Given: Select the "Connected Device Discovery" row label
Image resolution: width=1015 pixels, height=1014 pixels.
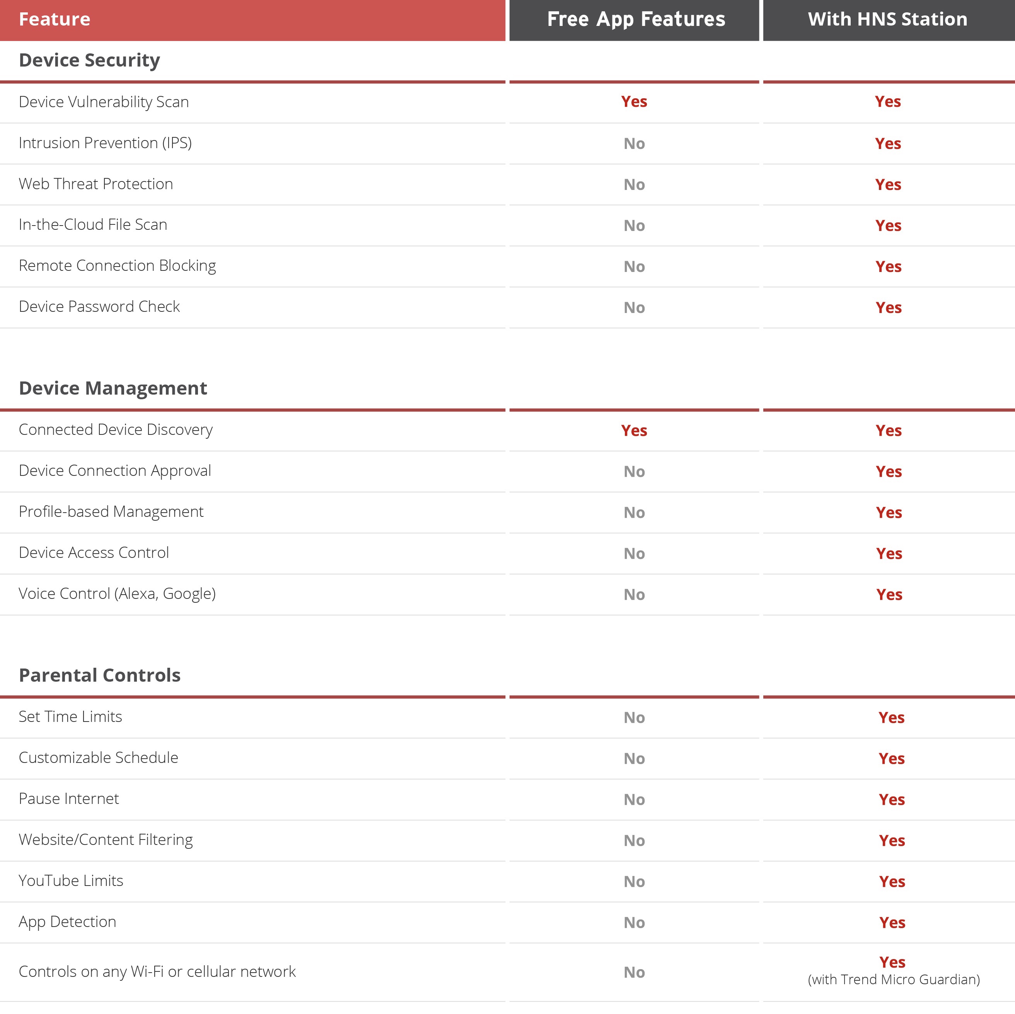Looking at the screenshot, I should pyautogui.click(x=116, y=430).
